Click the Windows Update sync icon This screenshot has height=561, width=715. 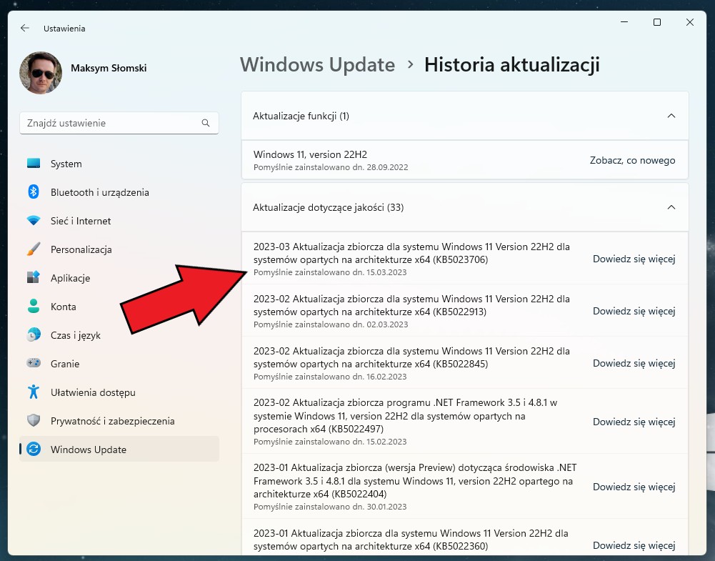coord(32,450)
